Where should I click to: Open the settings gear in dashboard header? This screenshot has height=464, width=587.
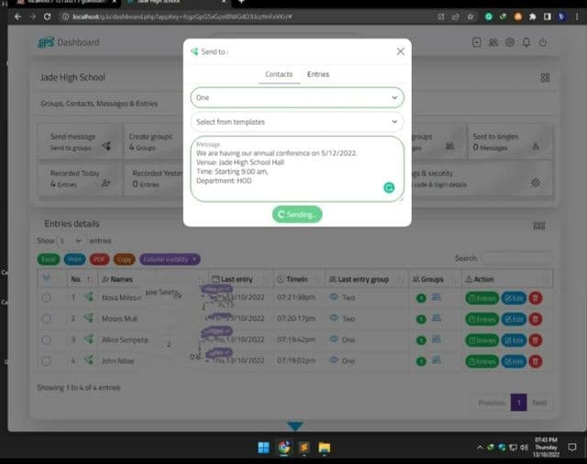tap(510, 42)
